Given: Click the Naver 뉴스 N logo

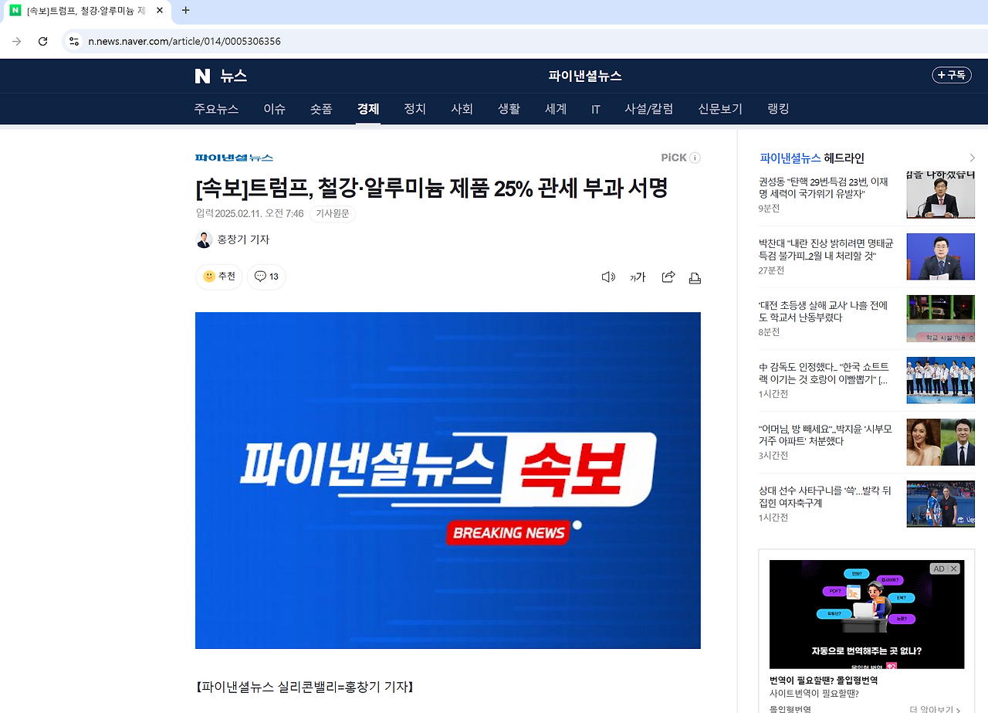Looking at the screenshot, I should 202,75.
